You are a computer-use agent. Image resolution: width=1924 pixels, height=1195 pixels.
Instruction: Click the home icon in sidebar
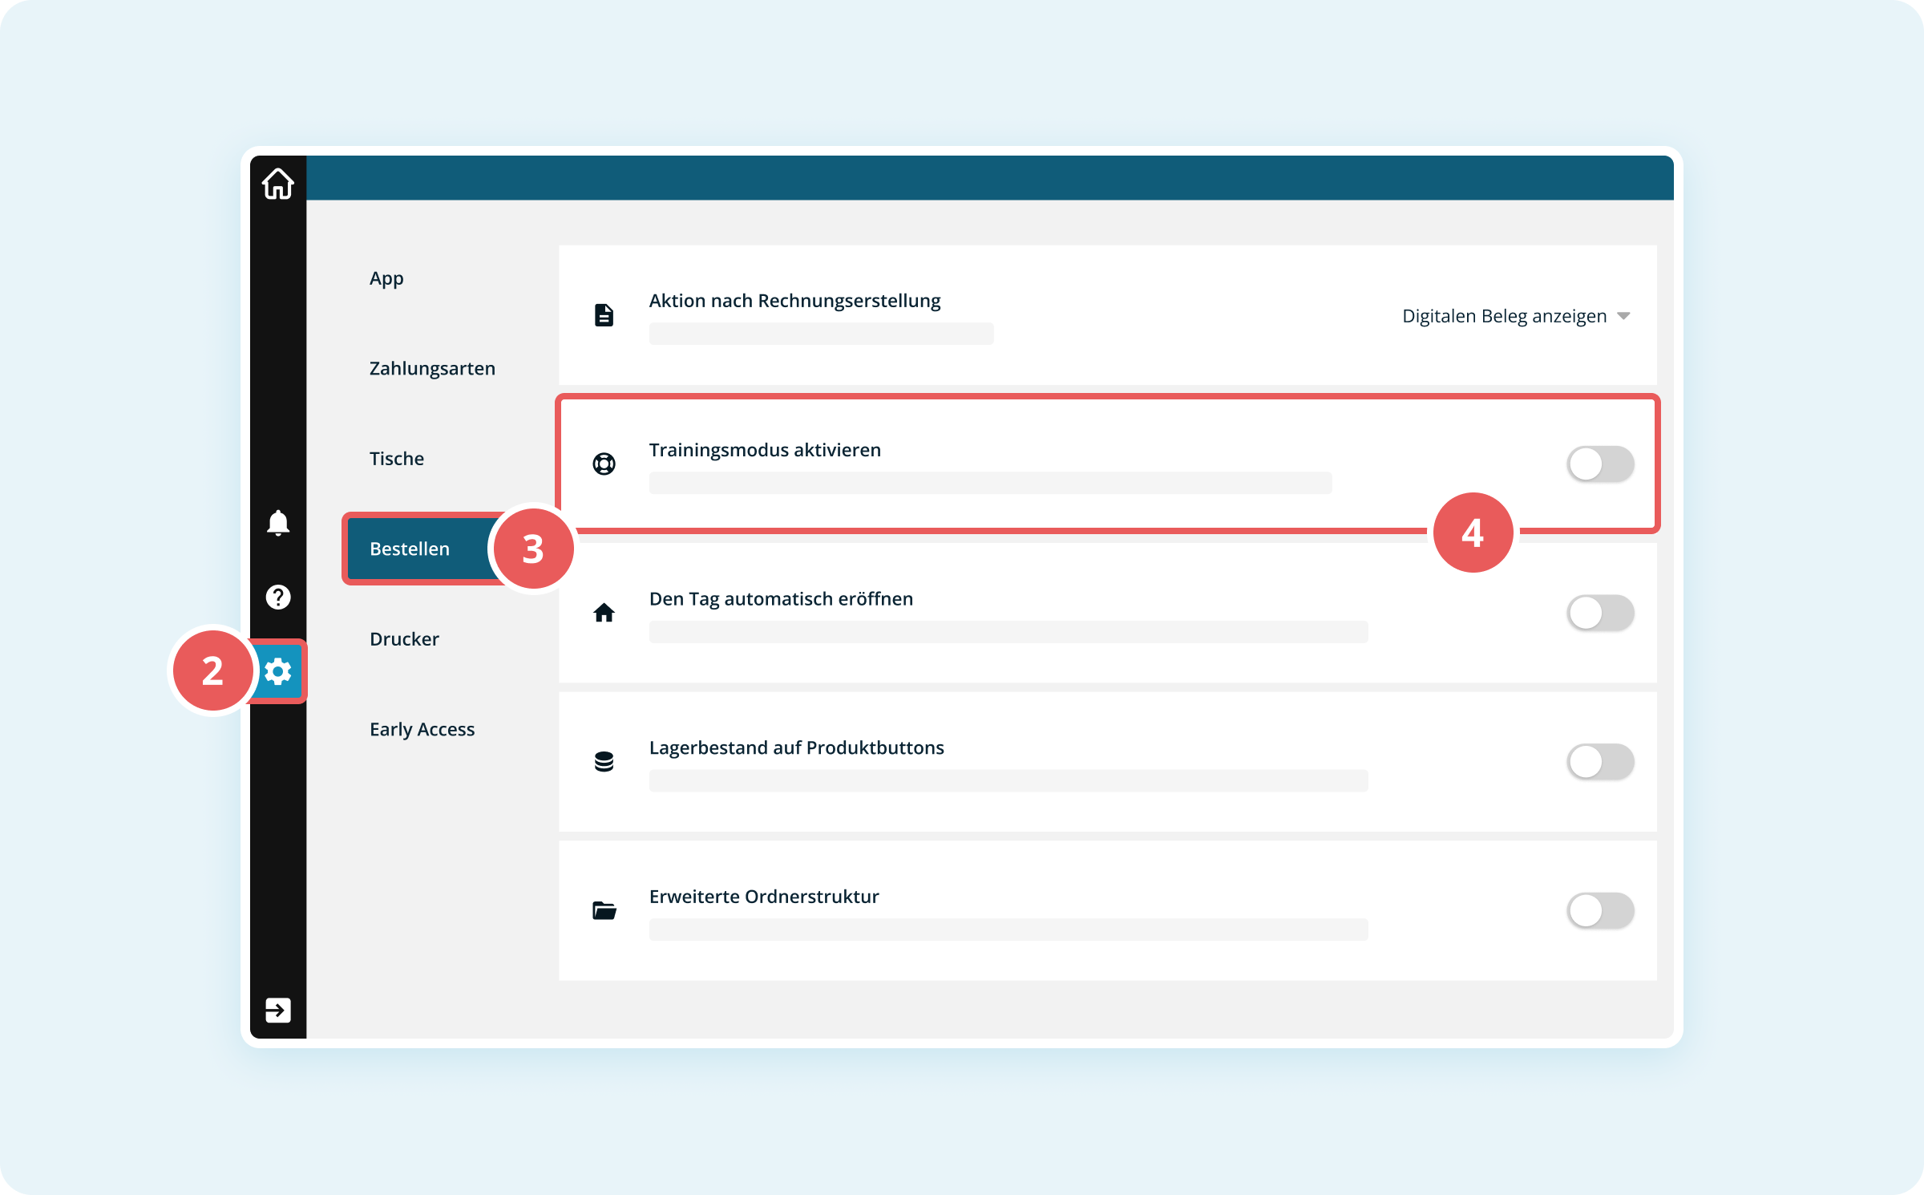click(277, 184)
